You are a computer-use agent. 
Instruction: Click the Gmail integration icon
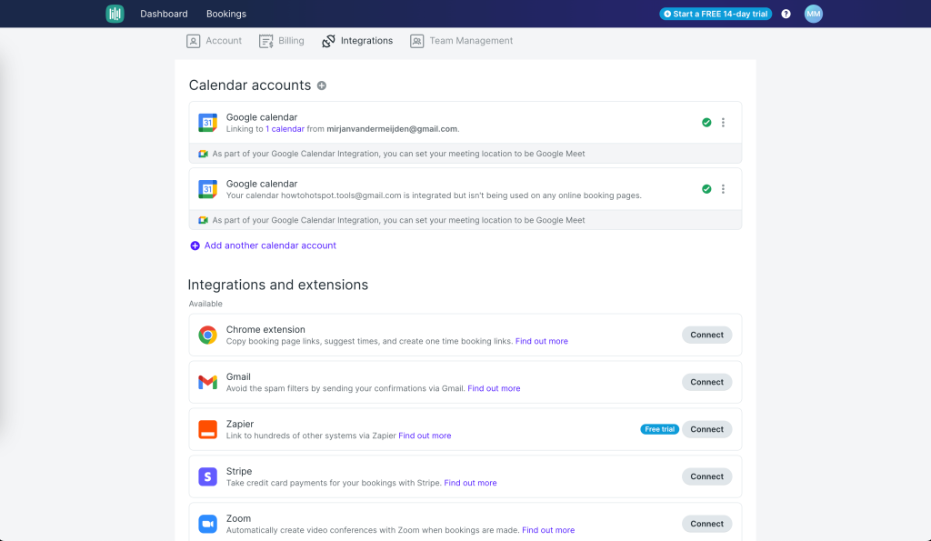click(207, 383)
